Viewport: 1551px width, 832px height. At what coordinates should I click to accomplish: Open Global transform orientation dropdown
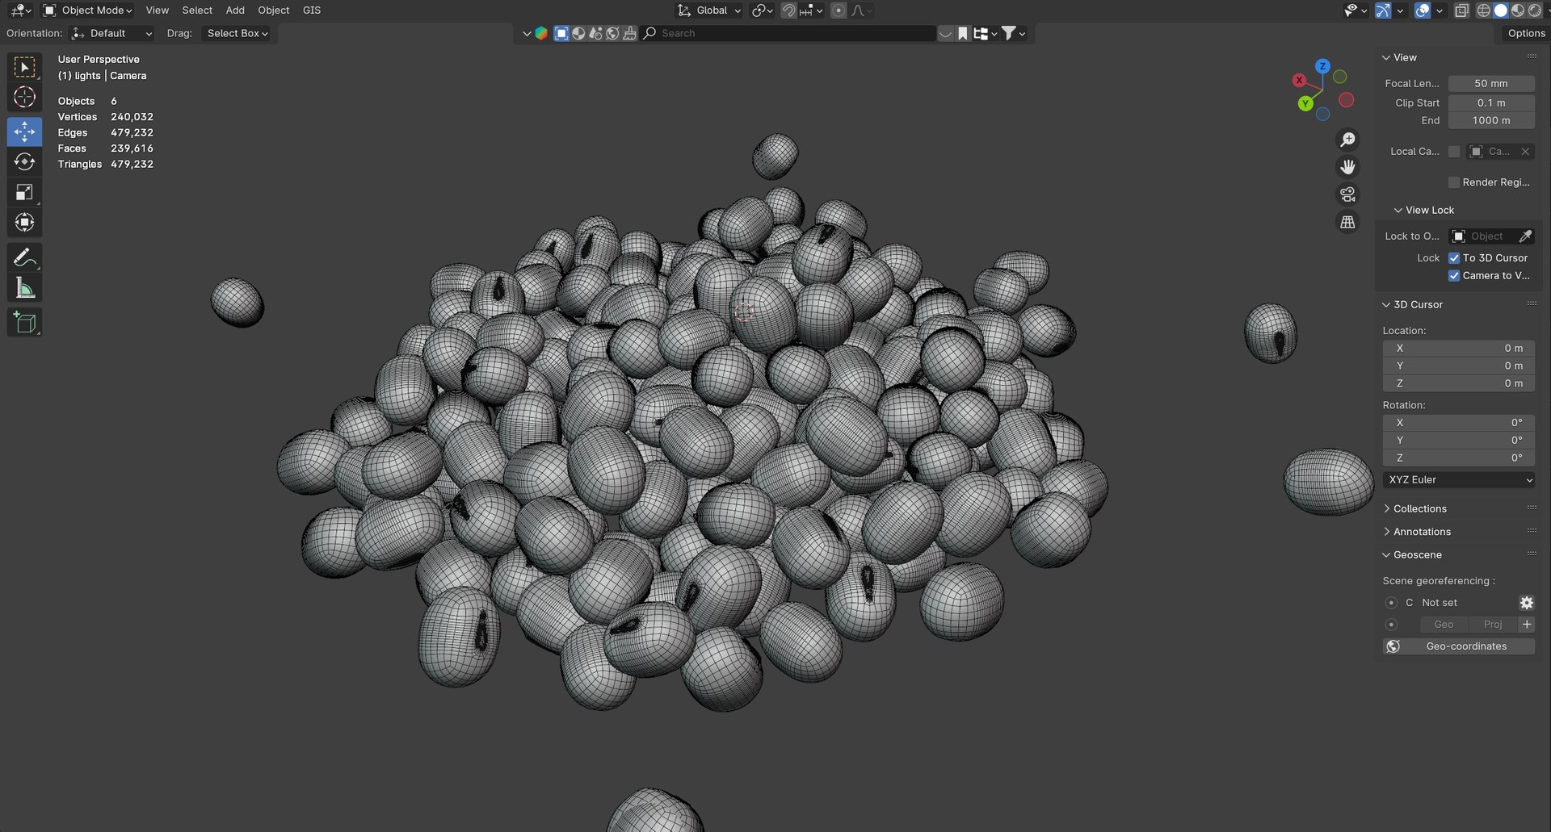point(709,10)
